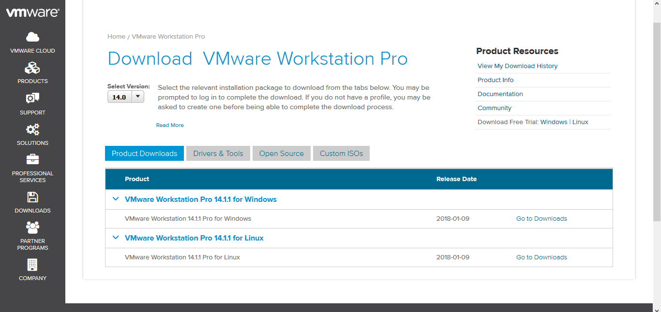The height and width of the screenshot is (312, 661).
Task: Collapse Workstation Pro 14.1.1 for Windows chevron
Action: (x=116, y=199)
